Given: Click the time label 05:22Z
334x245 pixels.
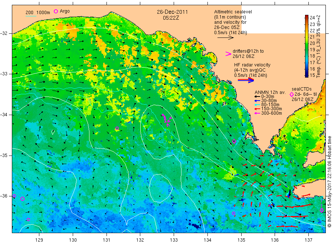Looking at the screenshot, I should 171,18.
